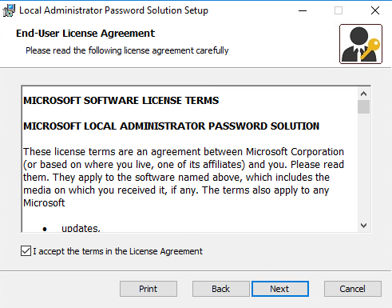This screenshot has width=392, height=308.
Task: Click the user-with-key LAPS logo
Action: (x=361, y=44)
